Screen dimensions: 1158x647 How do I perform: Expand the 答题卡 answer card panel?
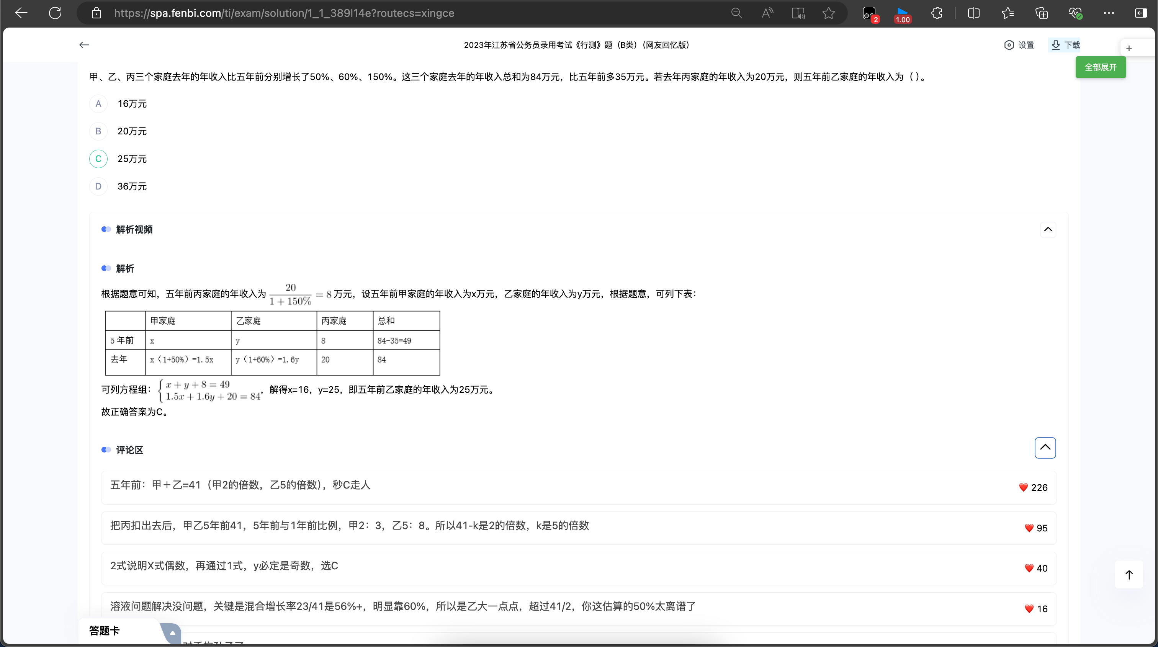tap(172, 632)
